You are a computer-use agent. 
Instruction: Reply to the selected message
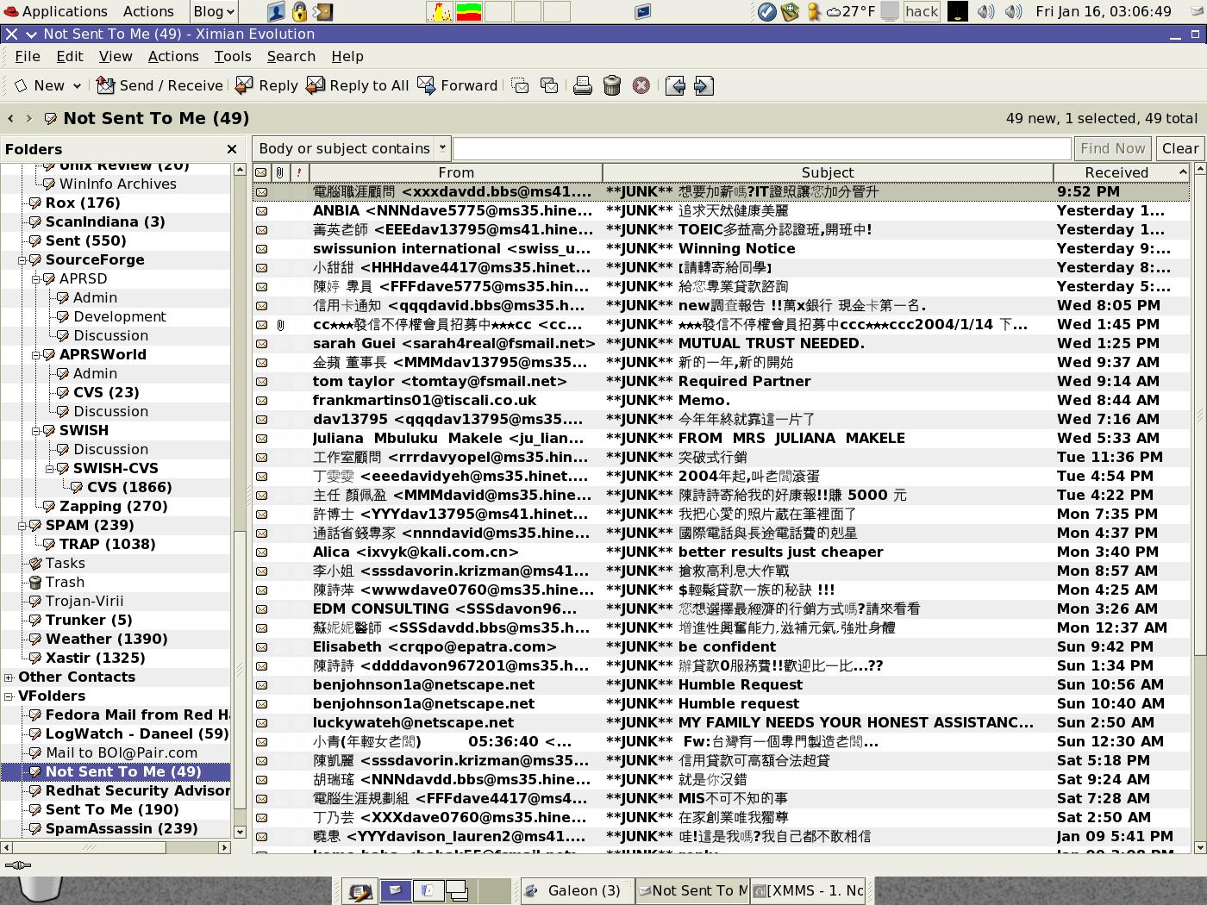(267, 85)
